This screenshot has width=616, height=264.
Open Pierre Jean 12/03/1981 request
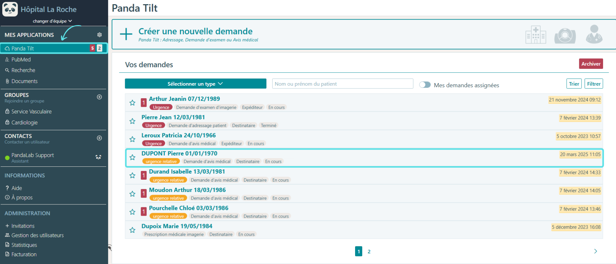pos(173,117)
